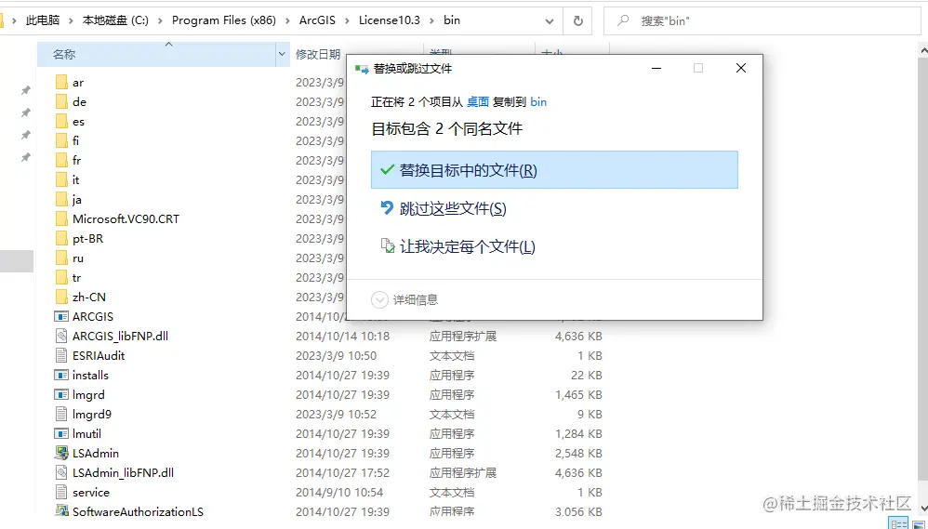Image resolution: width=928 pixels, height=529 pixels.
Task: Select the LSAdmin_libFNP.dll file icon
Action: pyautogui.click(x=61, y=473)
